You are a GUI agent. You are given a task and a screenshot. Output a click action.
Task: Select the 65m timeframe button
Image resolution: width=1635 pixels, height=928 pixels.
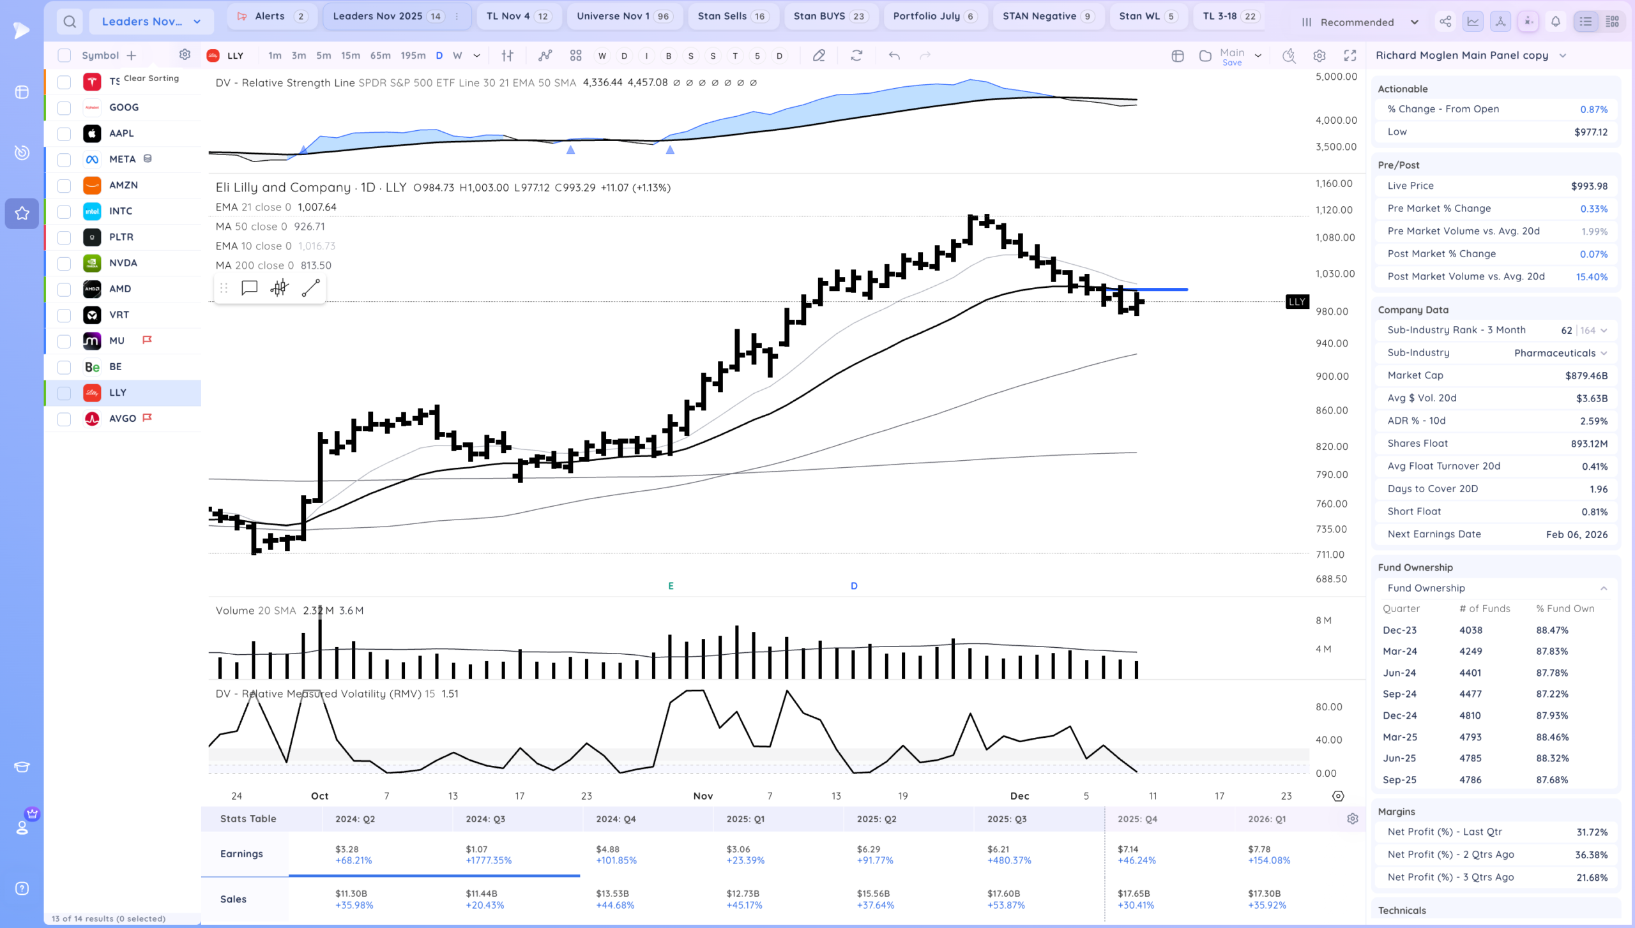380,56
